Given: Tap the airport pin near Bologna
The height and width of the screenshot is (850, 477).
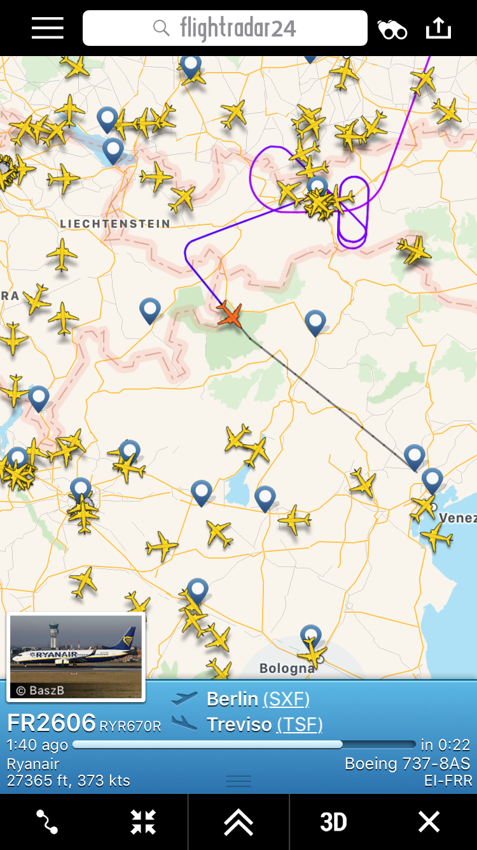Looking at the screenshot, I should coord(310,637).
